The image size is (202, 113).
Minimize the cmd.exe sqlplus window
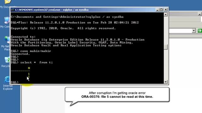tap(157, 10)
